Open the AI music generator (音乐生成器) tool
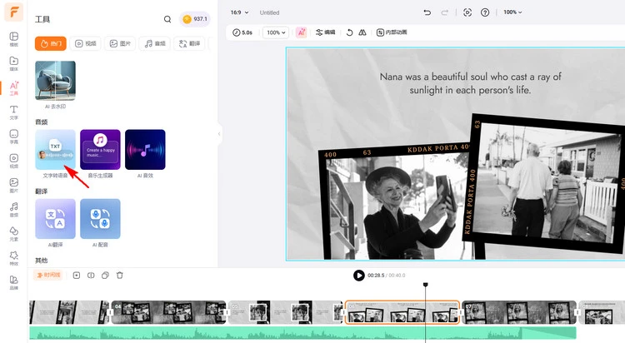Viewport: 625px width, 343px height. point(100,150)
